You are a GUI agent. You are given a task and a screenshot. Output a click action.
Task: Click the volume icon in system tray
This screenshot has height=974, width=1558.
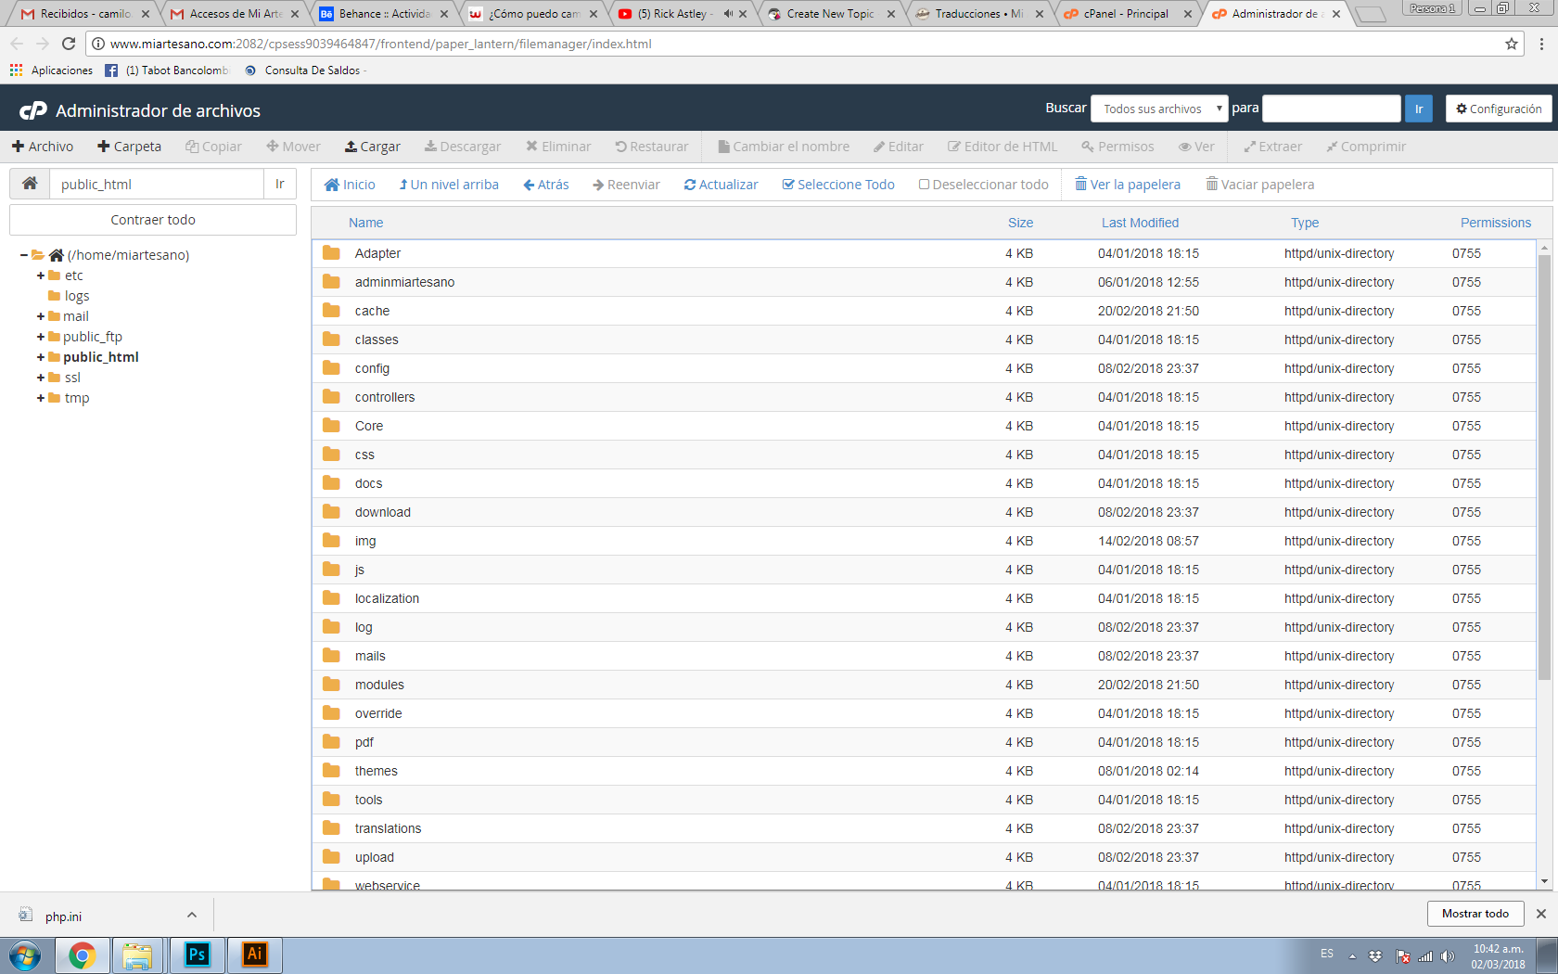coord(1448,956)
